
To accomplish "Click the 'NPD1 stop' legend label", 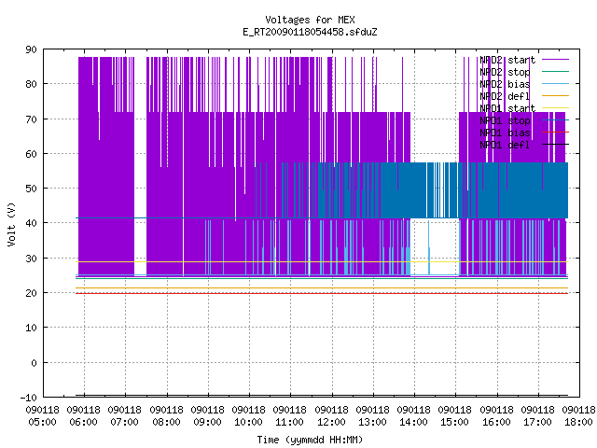I will pyautogui.click(x=505, y=120).
